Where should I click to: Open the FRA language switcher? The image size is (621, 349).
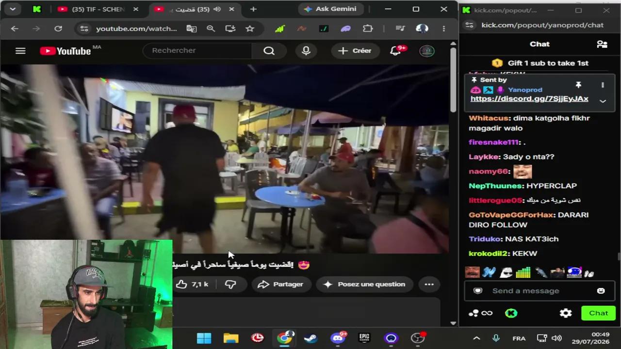click(x=519, y=338)
